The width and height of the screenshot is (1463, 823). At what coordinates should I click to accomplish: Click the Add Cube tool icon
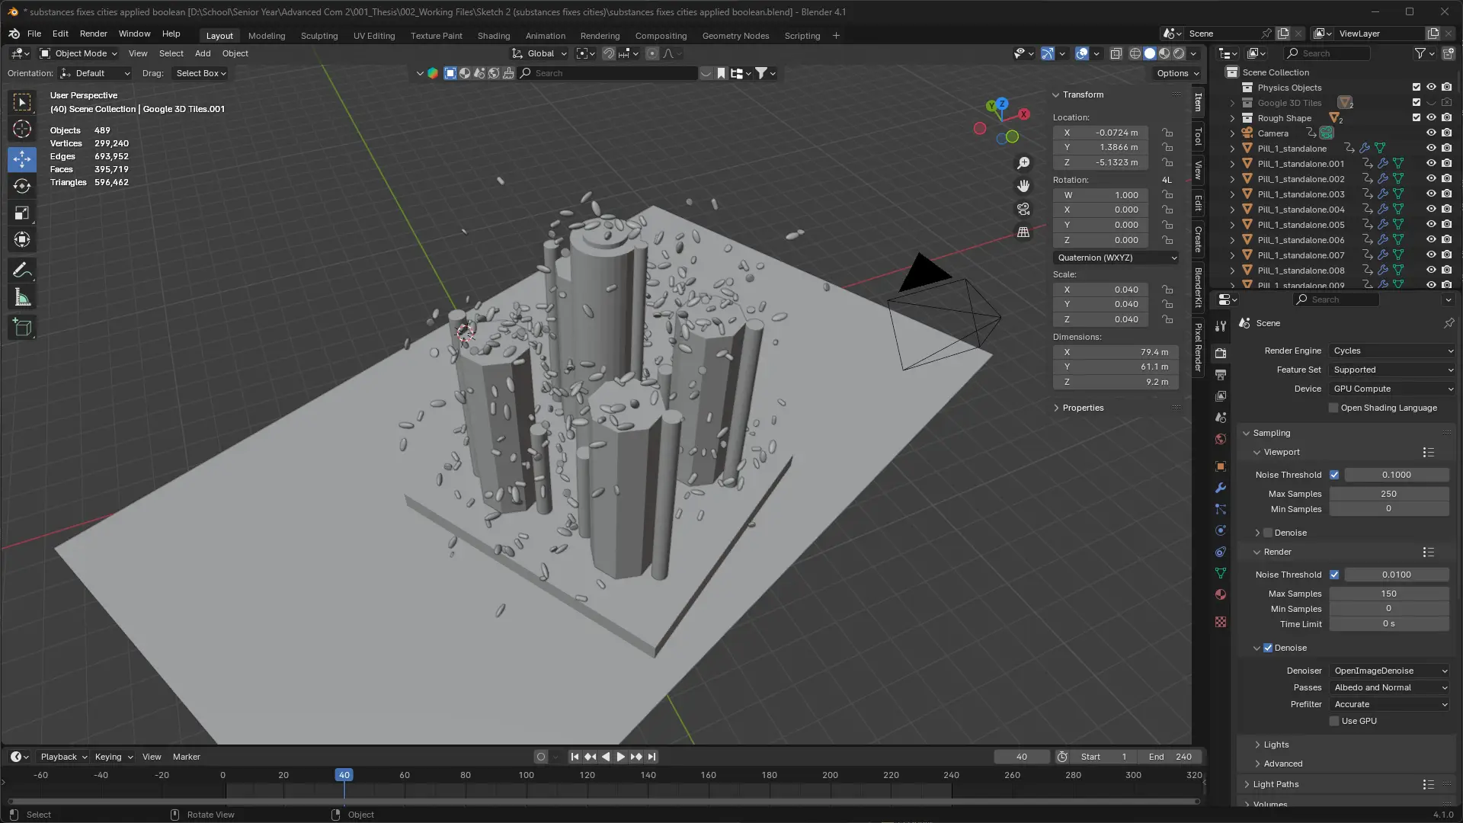22,328
